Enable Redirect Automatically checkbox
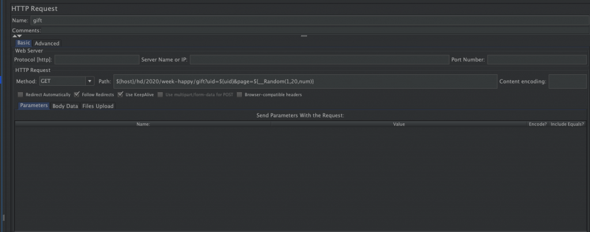 [x=21, y=94]
